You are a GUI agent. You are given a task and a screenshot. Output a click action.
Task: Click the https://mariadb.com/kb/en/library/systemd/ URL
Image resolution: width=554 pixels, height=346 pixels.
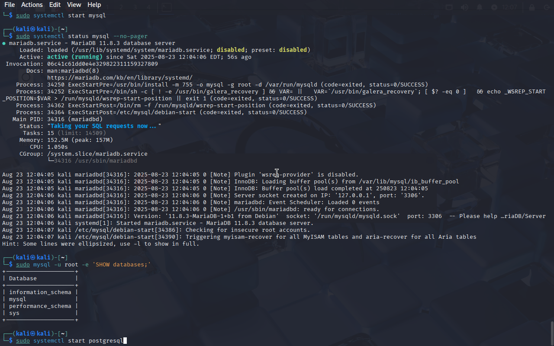(x=120, y=78)
